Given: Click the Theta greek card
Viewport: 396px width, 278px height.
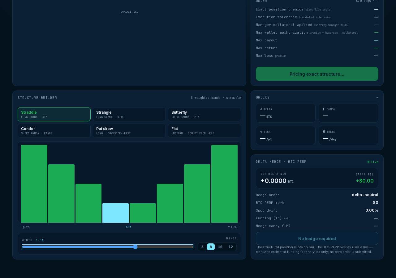Looking at the screenshot, I should tap(348, 135).
